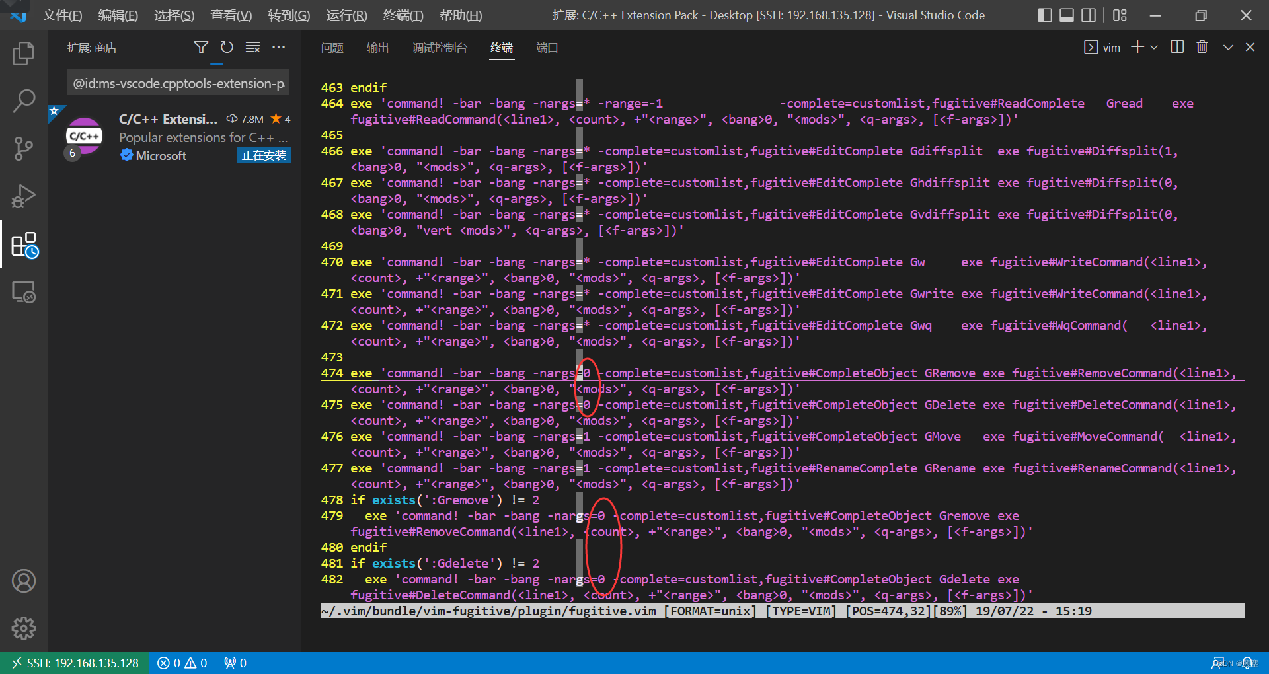Click the vim status line file path

(488, 611)
